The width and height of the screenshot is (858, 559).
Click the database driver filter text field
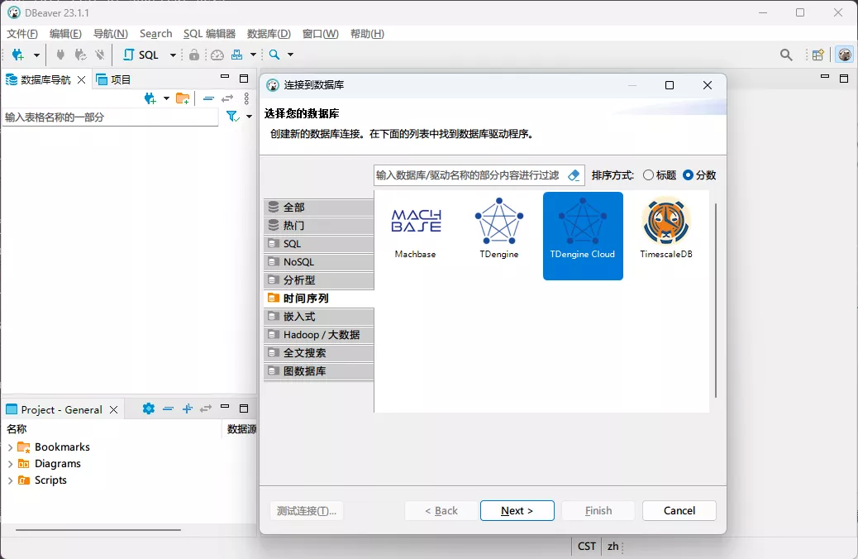(x=468, y=175)
